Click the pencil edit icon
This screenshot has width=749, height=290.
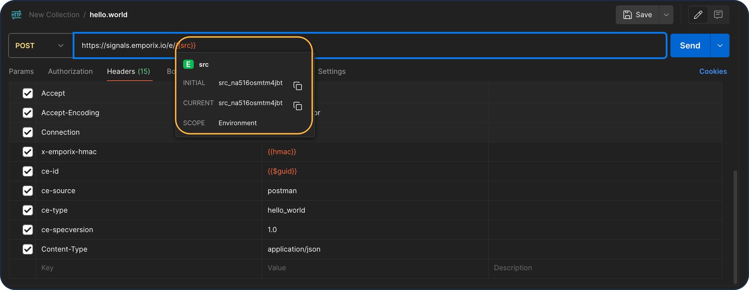[x=698, y=14]
